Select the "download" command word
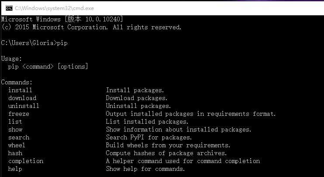Screen dimensions: 324x177 (x=22, y=98)
